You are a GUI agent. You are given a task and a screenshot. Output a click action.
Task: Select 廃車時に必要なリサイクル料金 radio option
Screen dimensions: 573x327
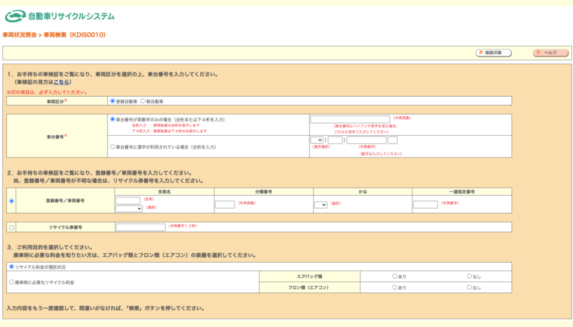[x=12, y=282]
